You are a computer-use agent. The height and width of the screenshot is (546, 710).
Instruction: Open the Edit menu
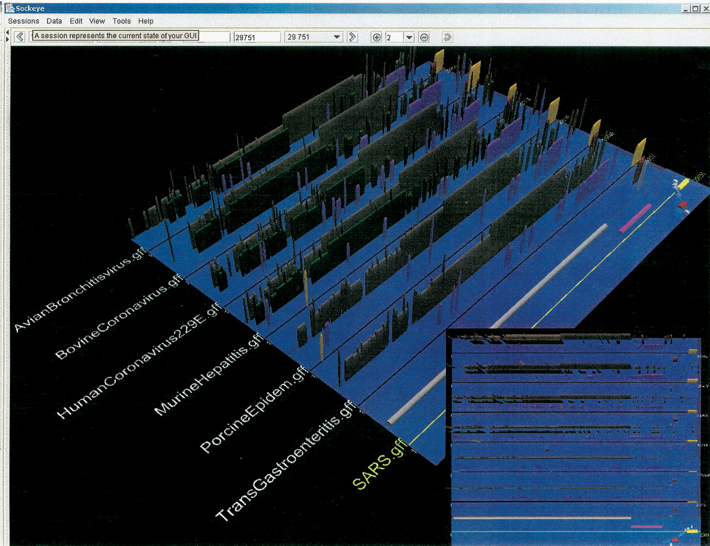pyautogui.click(x=76, y=21)
